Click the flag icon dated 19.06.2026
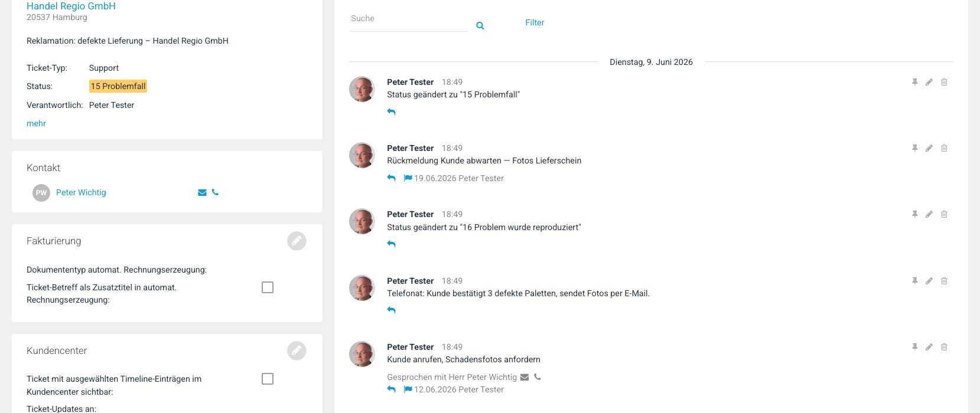This screenshot has height=413, width=980. 408,178
